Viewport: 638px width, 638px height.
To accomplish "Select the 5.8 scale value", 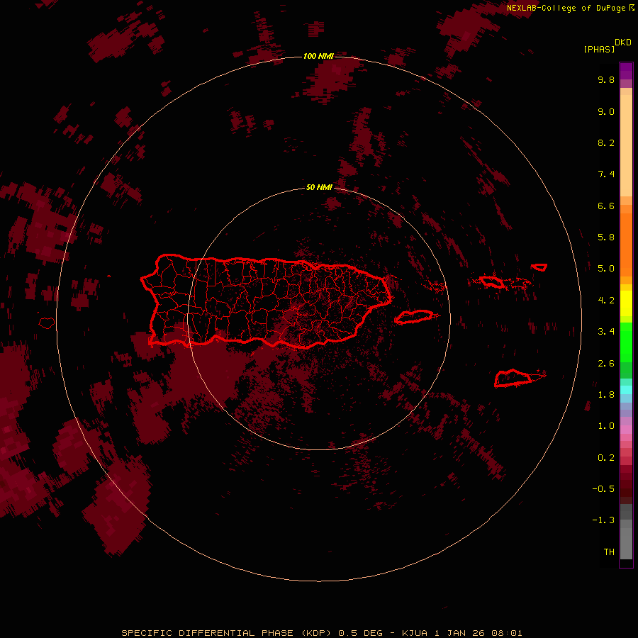I will click(606, 237).
